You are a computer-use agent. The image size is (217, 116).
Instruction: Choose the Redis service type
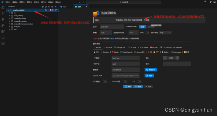point(115,52)
